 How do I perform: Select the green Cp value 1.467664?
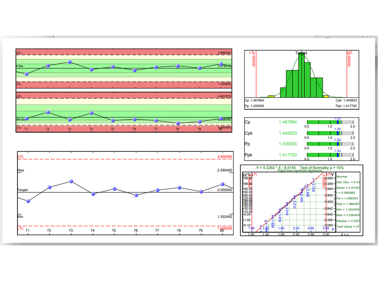coord(288,122)
